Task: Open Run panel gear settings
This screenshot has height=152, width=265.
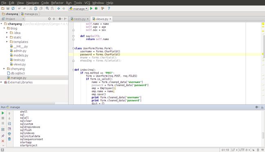Action: 257,107
